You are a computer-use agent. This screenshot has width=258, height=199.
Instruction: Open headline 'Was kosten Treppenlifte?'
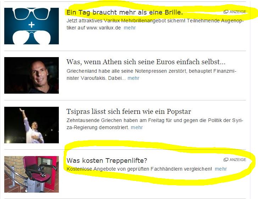coord(107,160)
